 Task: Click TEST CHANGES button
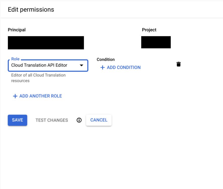[52, 120]
